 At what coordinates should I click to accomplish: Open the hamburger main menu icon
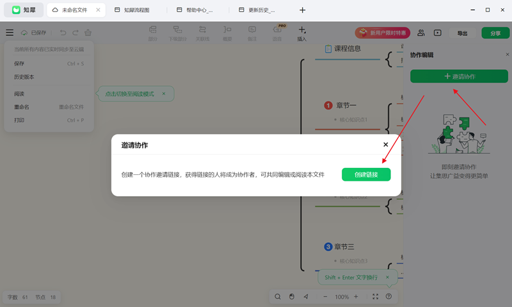pyautogui.click(x=10, y=33)
